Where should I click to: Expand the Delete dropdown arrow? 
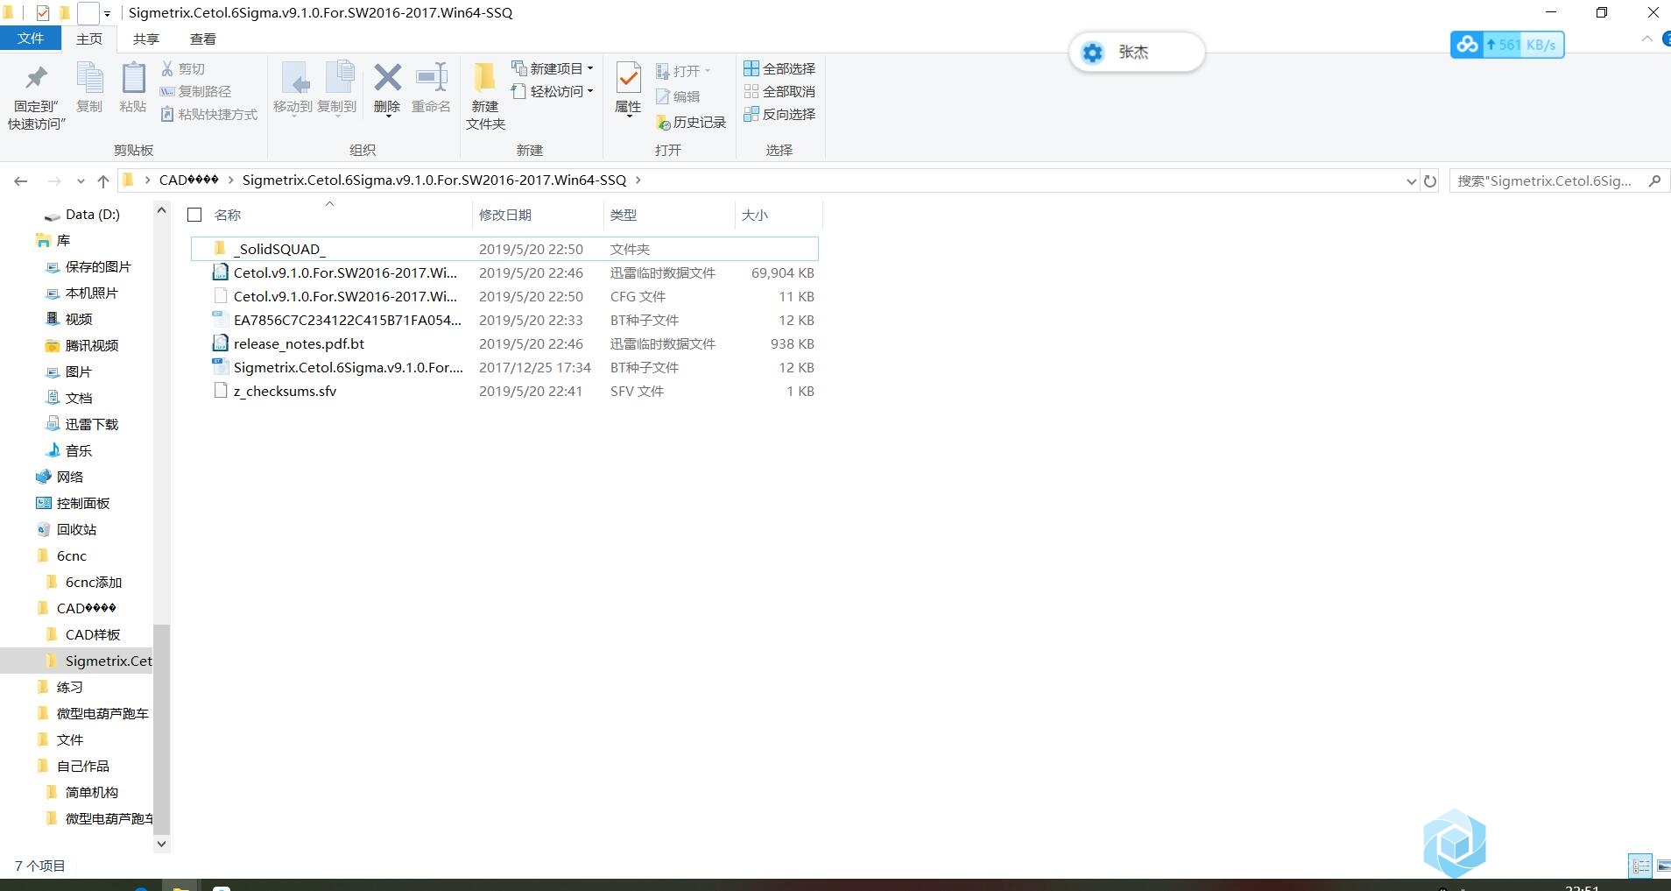(x=387, y=115)
